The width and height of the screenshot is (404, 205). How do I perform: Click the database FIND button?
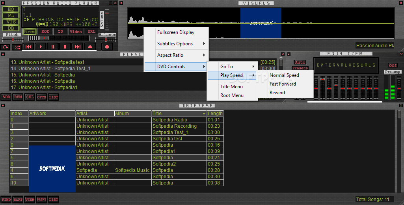pos(6,199)
